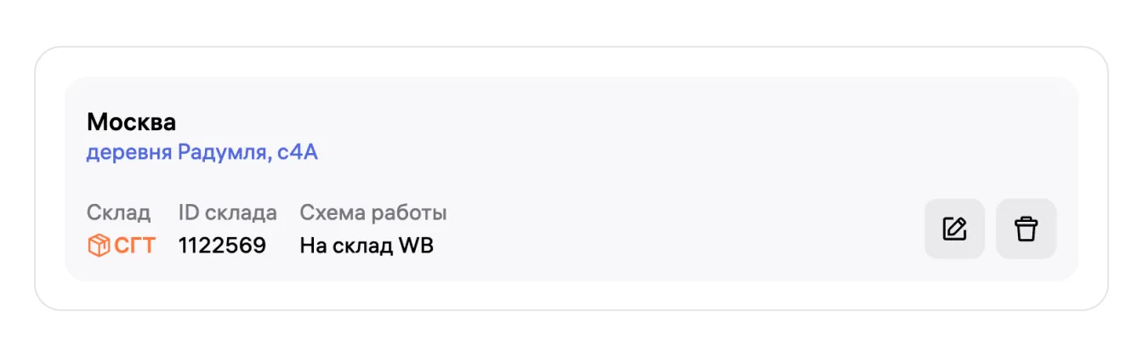Click the pencil edit icon button
The image size is (1143, 357).
(x=954, y=229)
